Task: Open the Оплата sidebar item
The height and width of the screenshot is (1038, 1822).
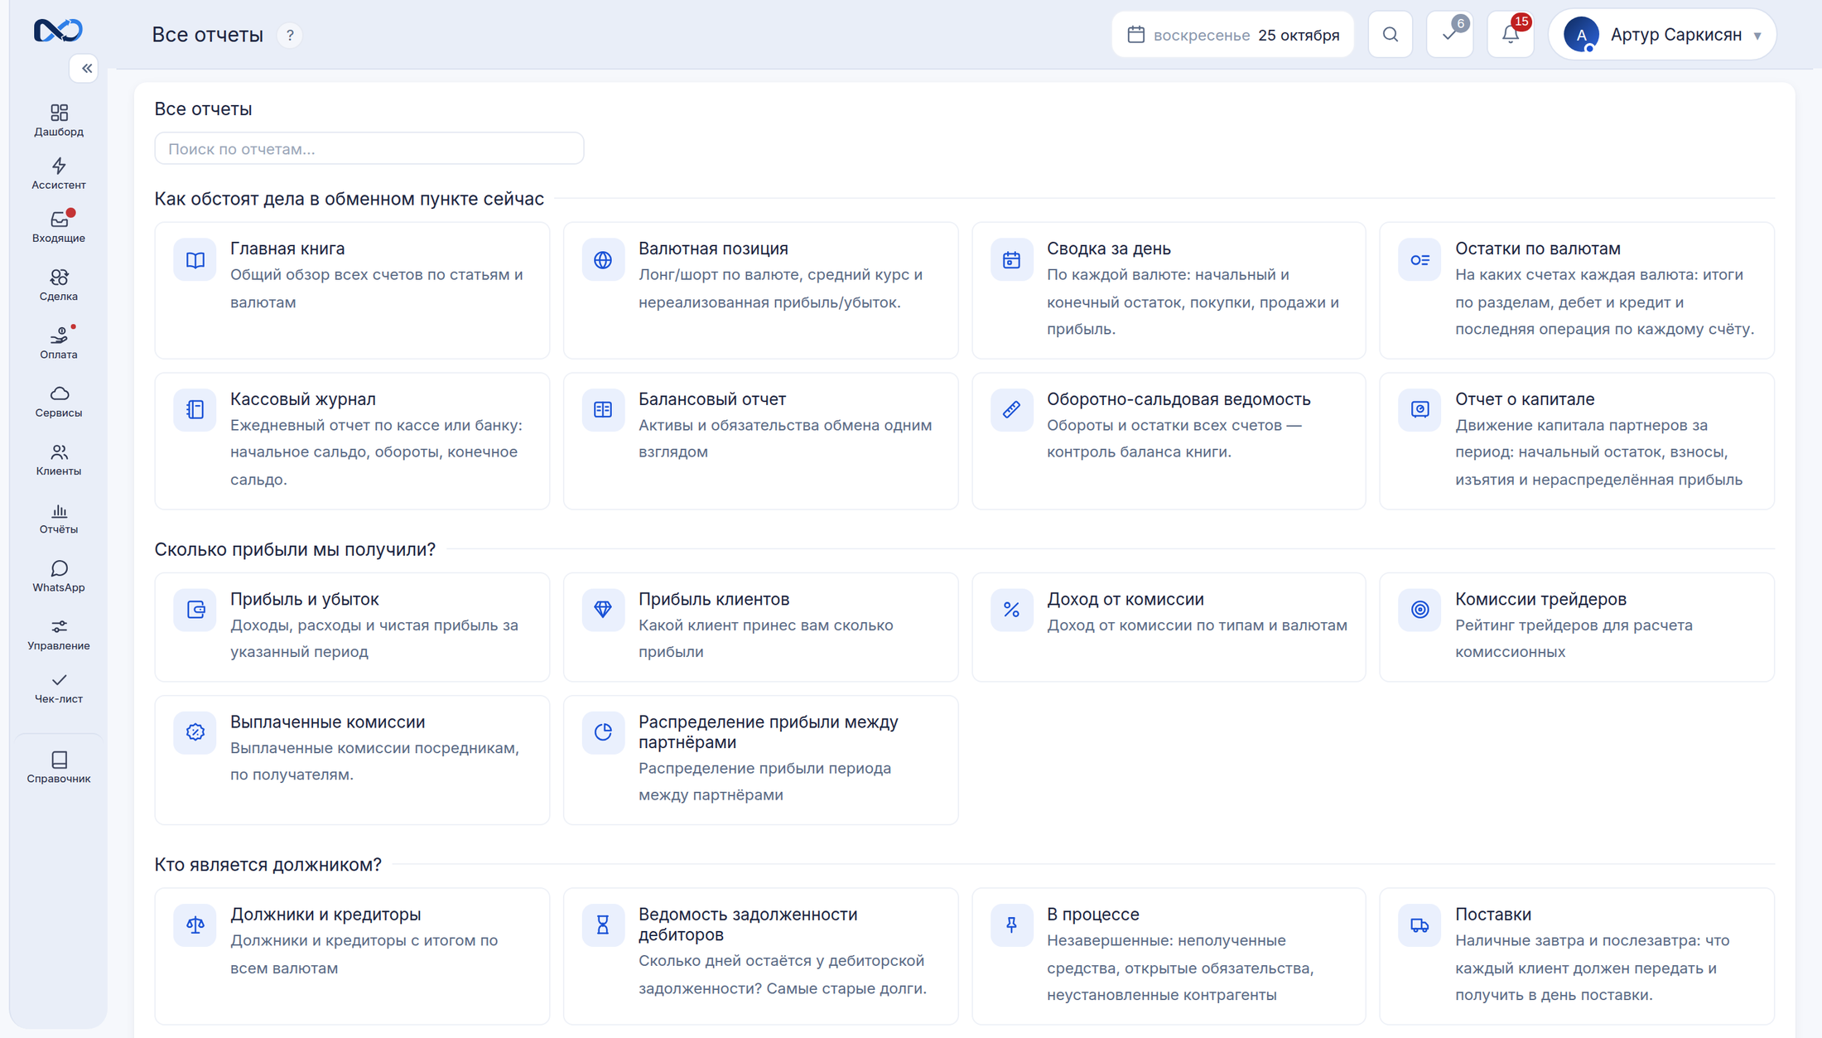Action: [x=59, y=342]
